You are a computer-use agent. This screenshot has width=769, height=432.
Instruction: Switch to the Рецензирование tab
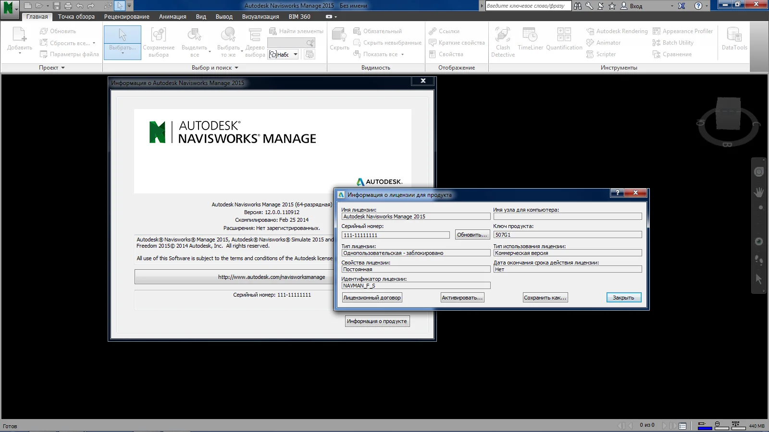coord(126,17)
